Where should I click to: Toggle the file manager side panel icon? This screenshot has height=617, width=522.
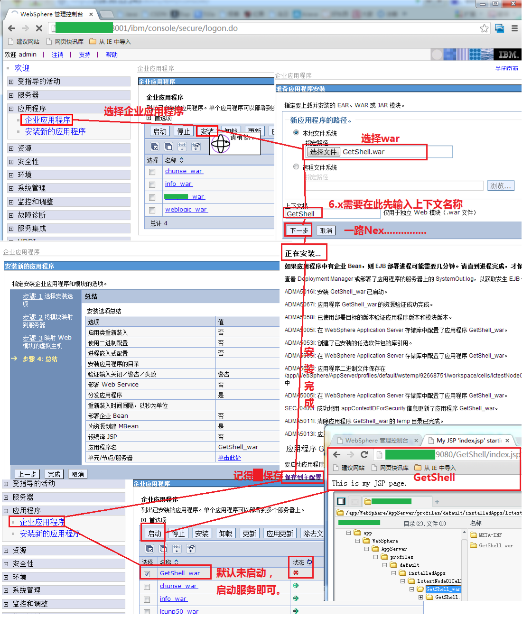tap(341, 501)
